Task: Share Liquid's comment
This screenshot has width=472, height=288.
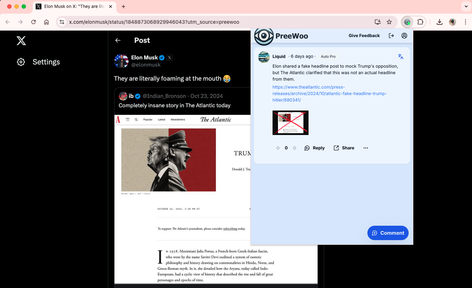Action: click(344, 148)
